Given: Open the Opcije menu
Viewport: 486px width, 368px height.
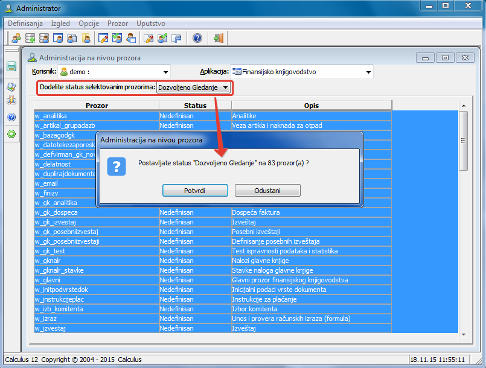Looking at the screenshot, I should (x=89, y=24).
